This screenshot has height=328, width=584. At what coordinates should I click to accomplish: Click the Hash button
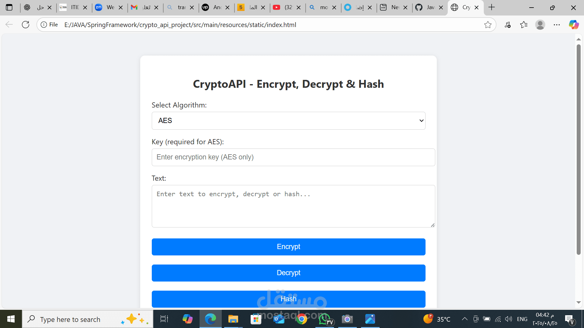[288, 299]
